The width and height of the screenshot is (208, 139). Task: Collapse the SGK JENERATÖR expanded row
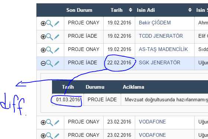pos(43,63)
